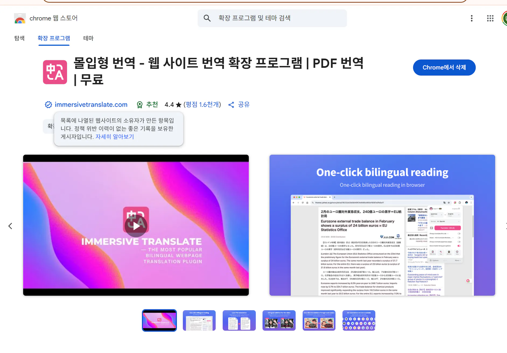
Task: Focus the extension and theme search field
Action: 272,18
